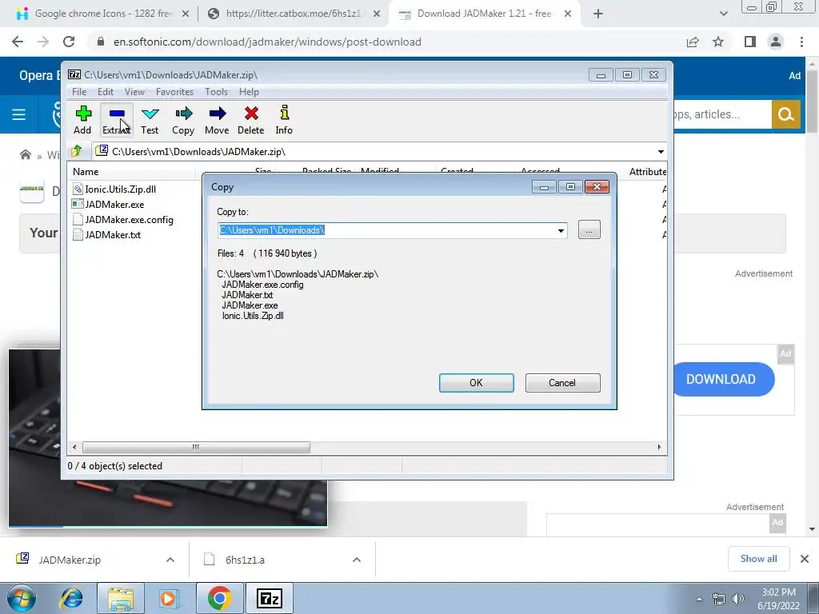Click the Attributes column header
Image resolution: width=819 pixels, height=614 pixels.
648,172
